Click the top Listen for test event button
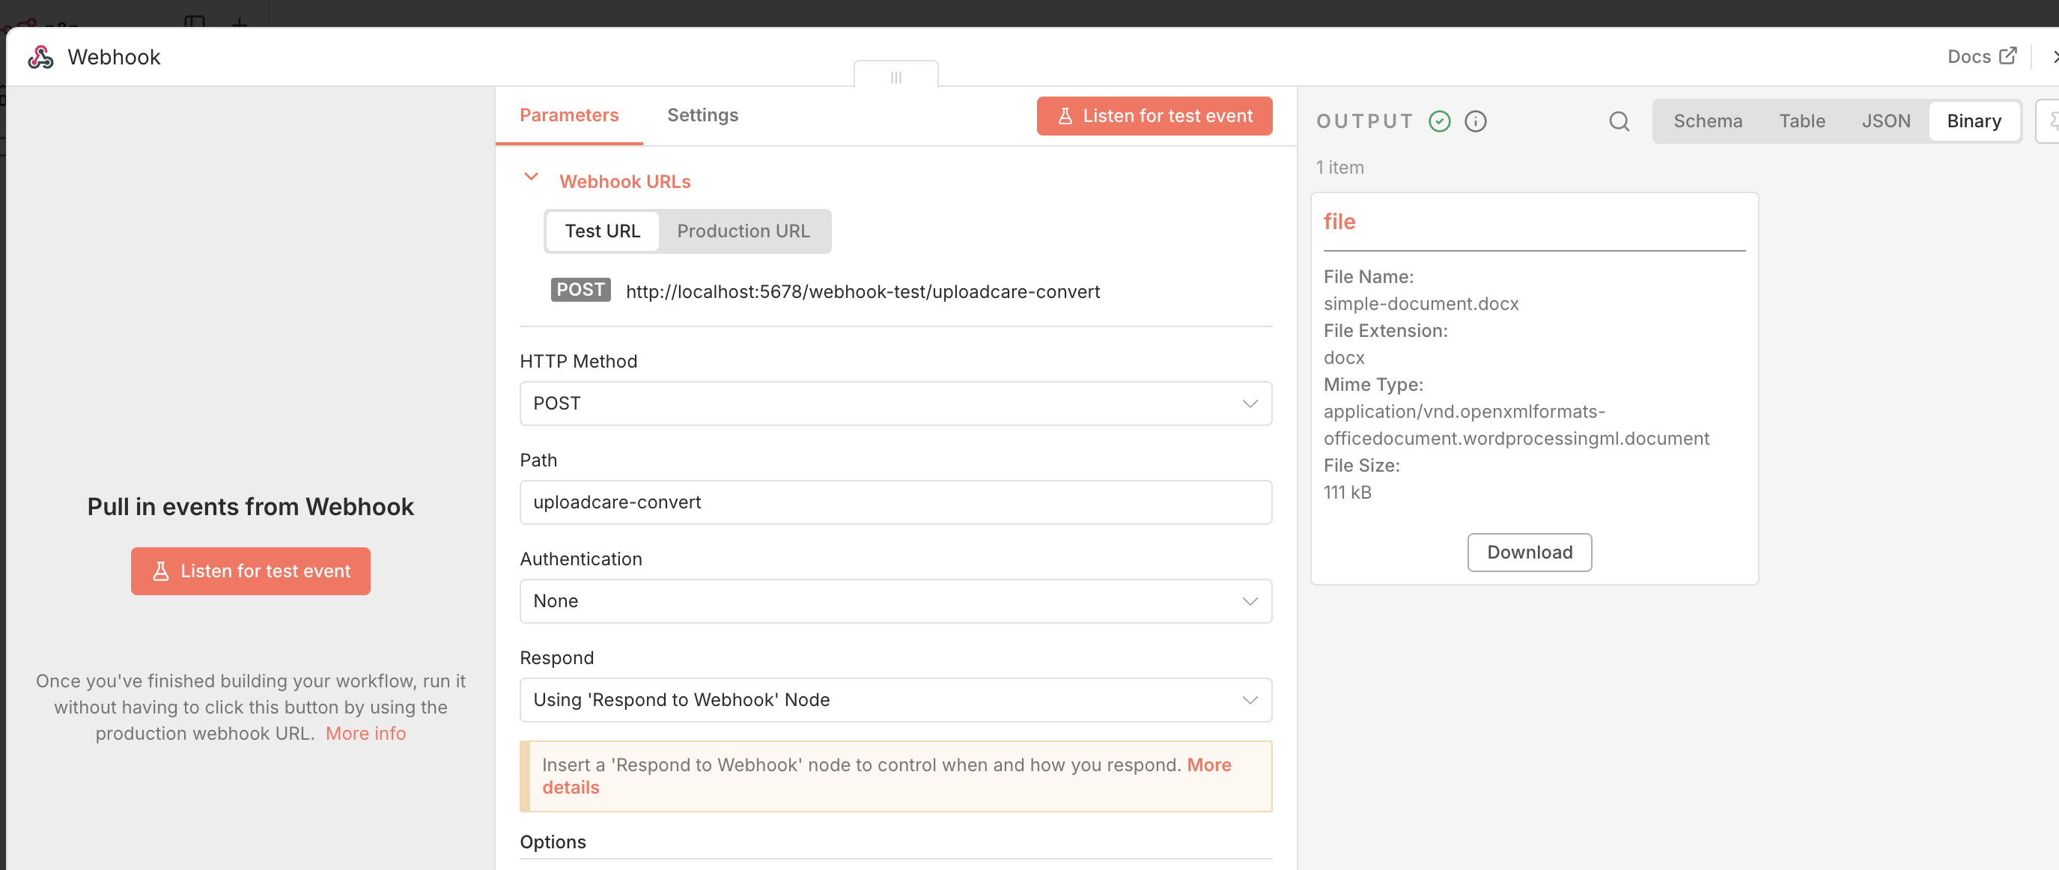The height and width of the screenshot is (870, 2059). point(1155,116)
